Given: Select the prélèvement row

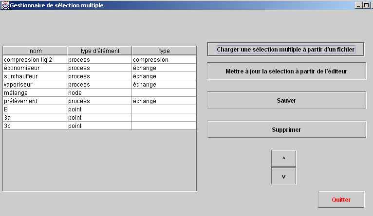Looking at the screenshot, I should tap(99, 101).
